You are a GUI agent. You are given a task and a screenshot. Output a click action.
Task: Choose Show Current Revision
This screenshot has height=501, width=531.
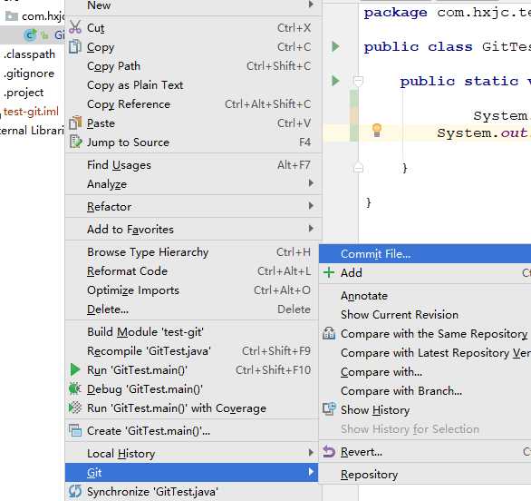(x=425, y=314)
